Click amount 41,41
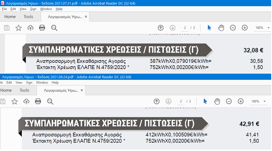This screenshot has height=151, width=272. tap(252, 135)
